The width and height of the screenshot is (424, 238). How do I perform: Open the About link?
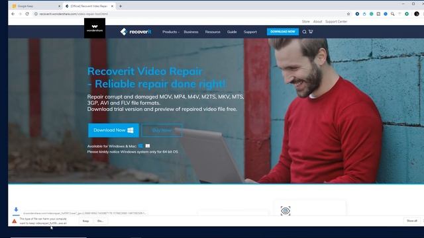317,22
